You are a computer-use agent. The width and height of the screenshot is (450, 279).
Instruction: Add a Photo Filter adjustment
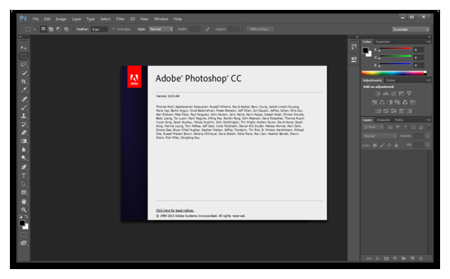point(398,102)
